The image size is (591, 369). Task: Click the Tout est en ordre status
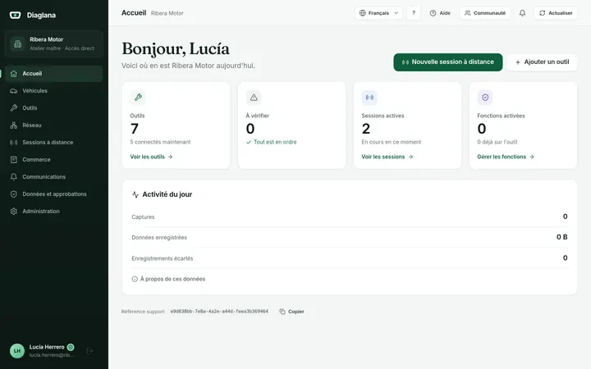(x=272, y=142)
